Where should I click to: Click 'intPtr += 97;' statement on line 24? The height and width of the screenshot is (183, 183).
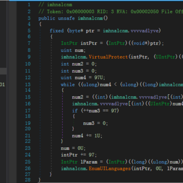pos(79,155)
